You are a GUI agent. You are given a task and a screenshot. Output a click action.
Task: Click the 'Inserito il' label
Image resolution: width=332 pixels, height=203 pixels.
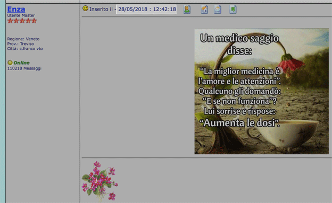(x=101, y=10)
